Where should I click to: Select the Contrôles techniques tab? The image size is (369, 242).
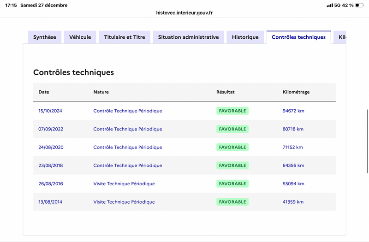tap(298, 37)
